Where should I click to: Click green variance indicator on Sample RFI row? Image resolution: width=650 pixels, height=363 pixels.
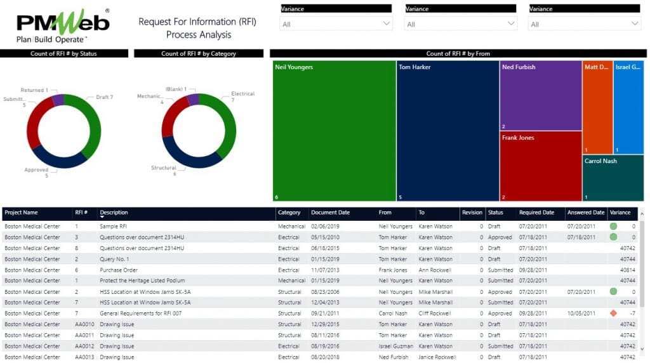614,227
